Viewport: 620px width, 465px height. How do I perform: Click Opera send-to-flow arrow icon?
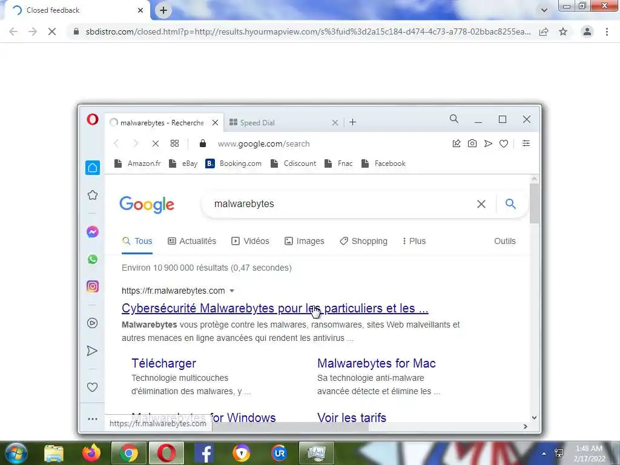pos(488,143)
